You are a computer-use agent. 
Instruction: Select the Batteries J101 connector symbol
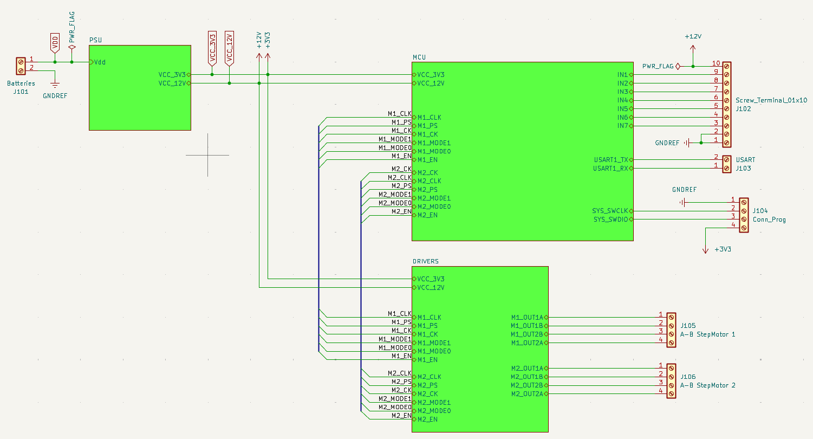(x=21, y=66)
